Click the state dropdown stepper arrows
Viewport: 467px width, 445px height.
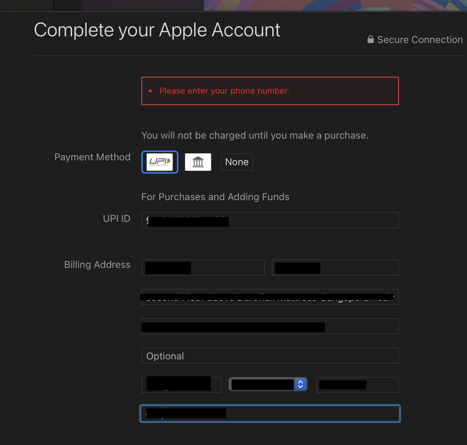point(300,384)
